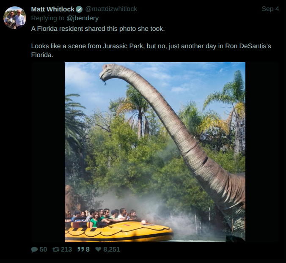
Task: Open the @jbendery mention link
Action: click(x=82, y=18)
